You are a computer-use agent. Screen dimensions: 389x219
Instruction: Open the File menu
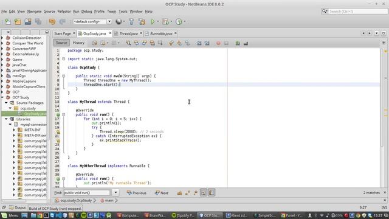[x=4, y=12]
